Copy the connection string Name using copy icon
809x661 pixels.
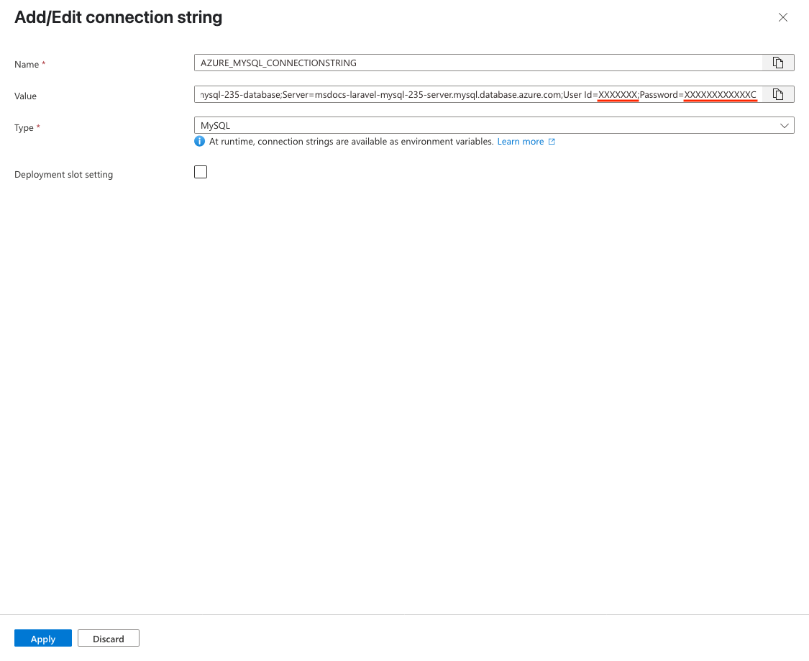[x=778, y=63]
